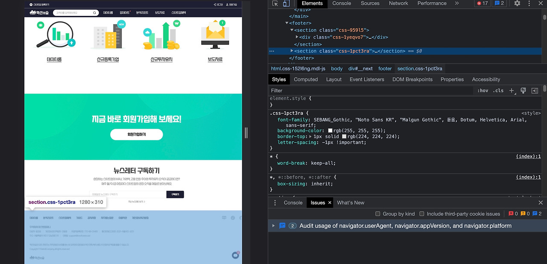The height and width of the screenshot is (264, 547).
Task: Click the newsletter email input field
Action: coord(128,194)
